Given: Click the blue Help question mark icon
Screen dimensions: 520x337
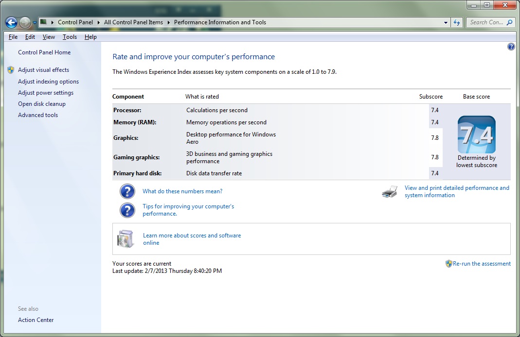Looking at the screenshot, I should tap(511, 47).
